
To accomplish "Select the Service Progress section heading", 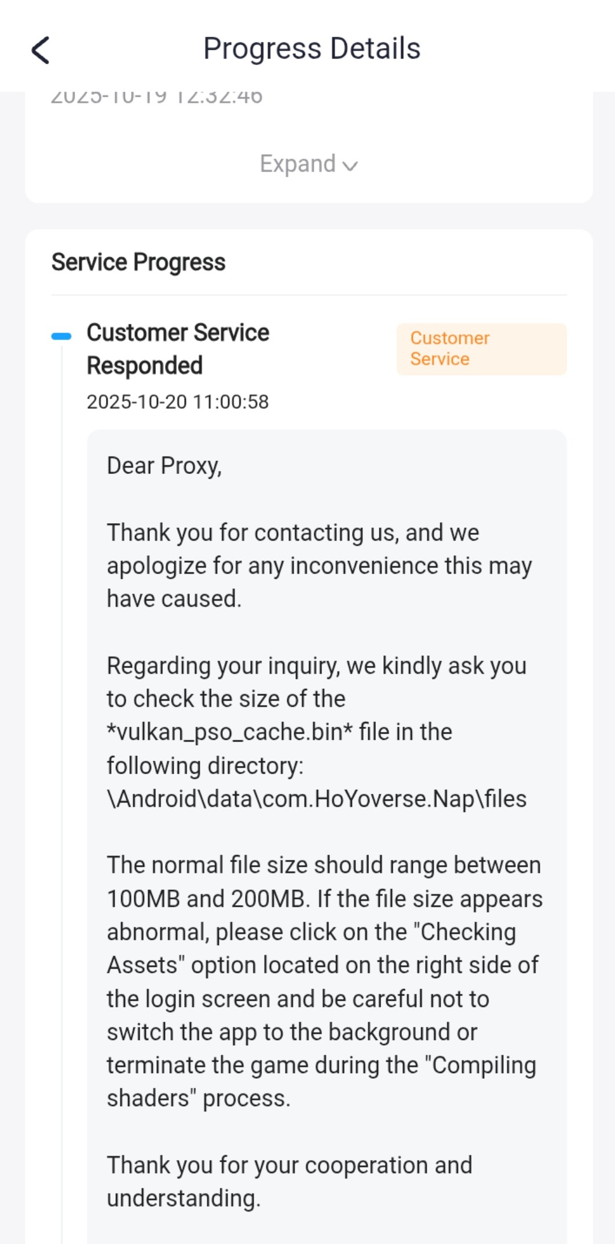I will 138,262.
